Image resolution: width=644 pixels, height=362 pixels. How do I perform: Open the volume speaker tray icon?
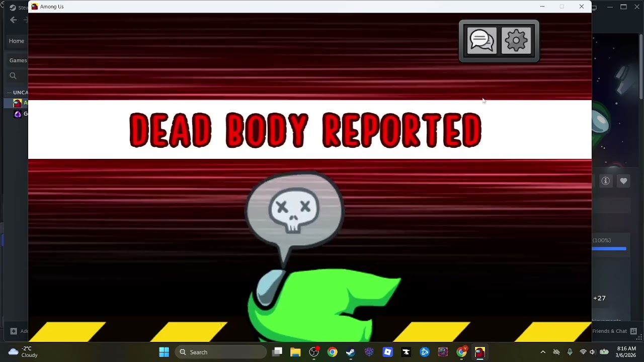(593, 352)
